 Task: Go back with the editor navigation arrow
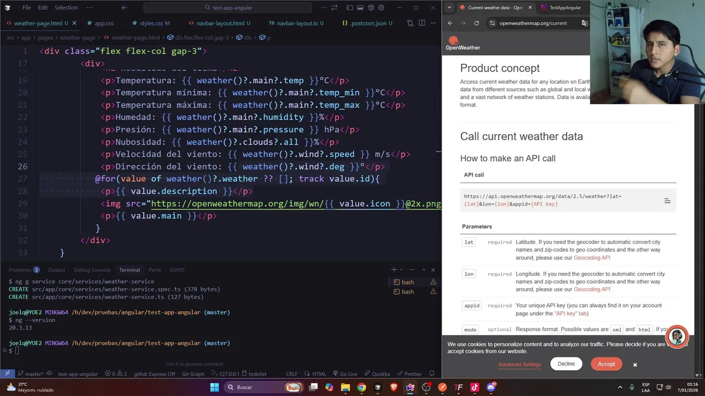(x=124, y=8)
